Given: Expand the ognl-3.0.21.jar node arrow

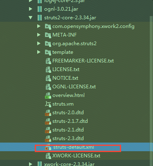Looking at the screenshot, I should (31, 9).
